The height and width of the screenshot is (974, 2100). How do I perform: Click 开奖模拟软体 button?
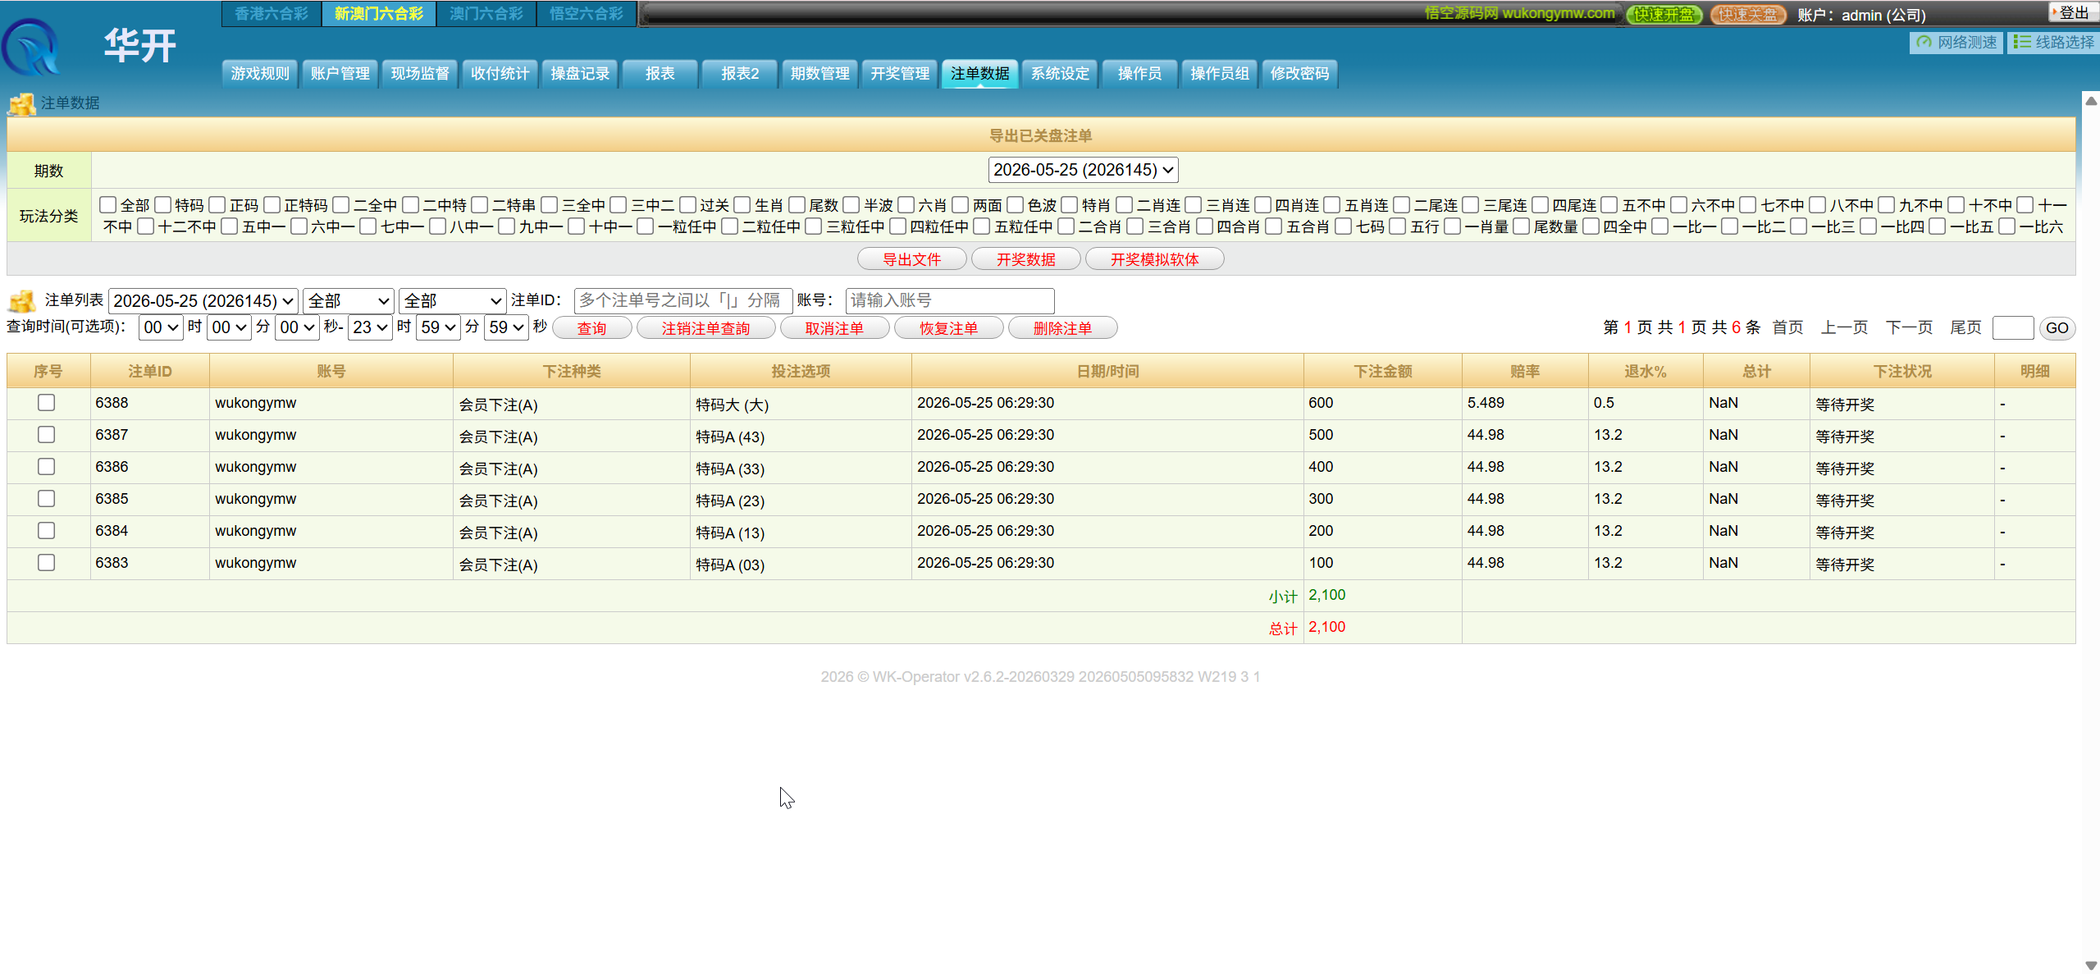pos(1155,259)
